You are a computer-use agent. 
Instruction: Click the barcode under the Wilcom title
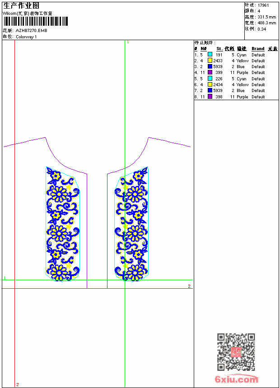coord(36,21)
